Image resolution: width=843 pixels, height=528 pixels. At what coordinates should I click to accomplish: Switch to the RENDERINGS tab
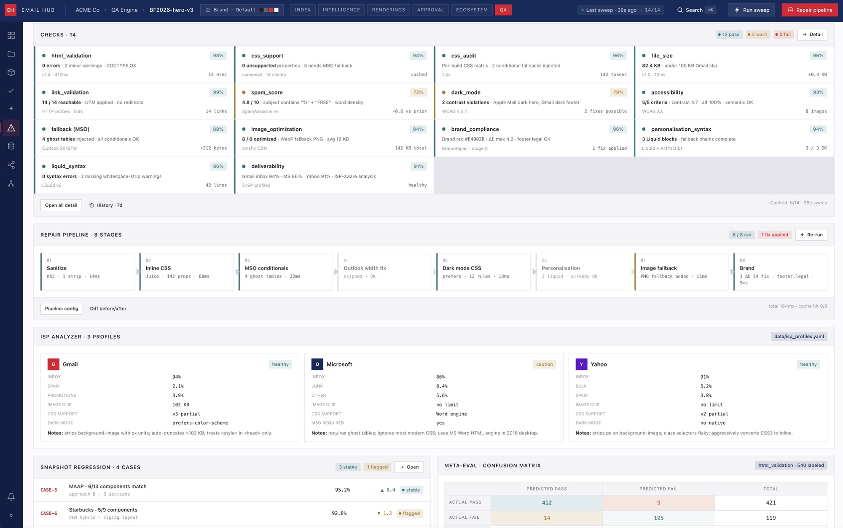[x=389, y=10]
